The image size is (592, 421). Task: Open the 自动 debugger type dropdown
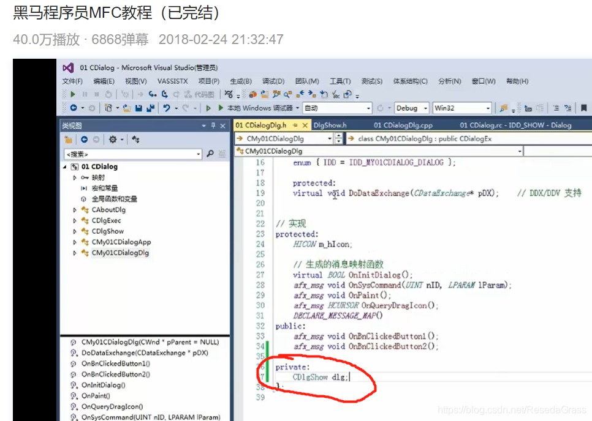point(338,108)
